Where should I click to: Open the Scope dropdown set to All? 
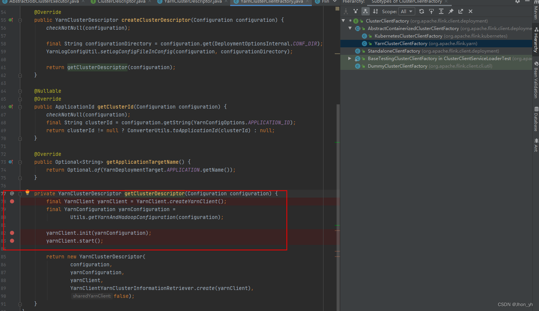click(407, 11)
